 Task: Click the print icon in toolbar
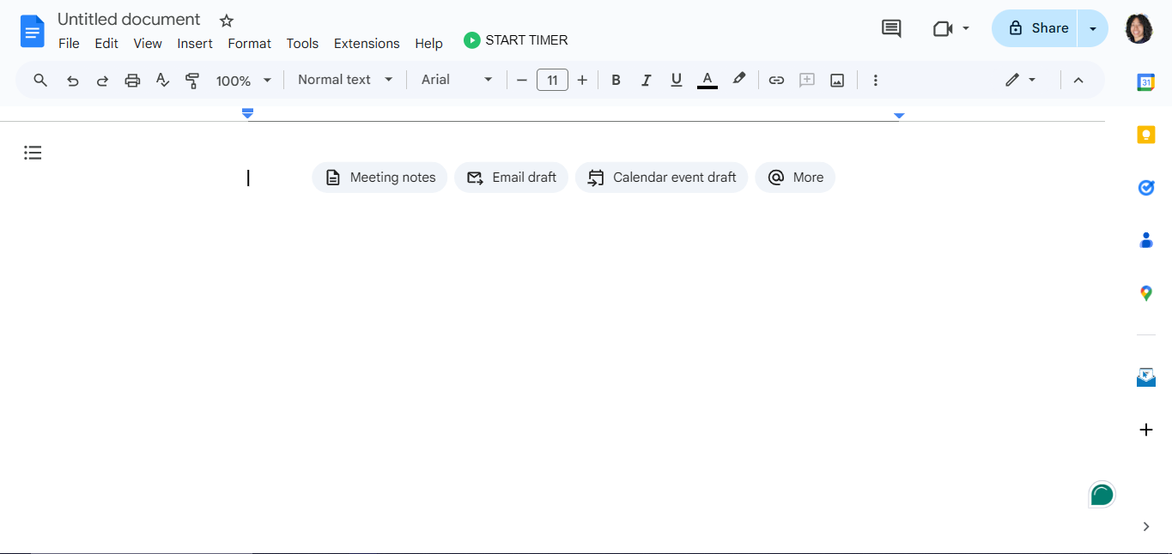132,81
